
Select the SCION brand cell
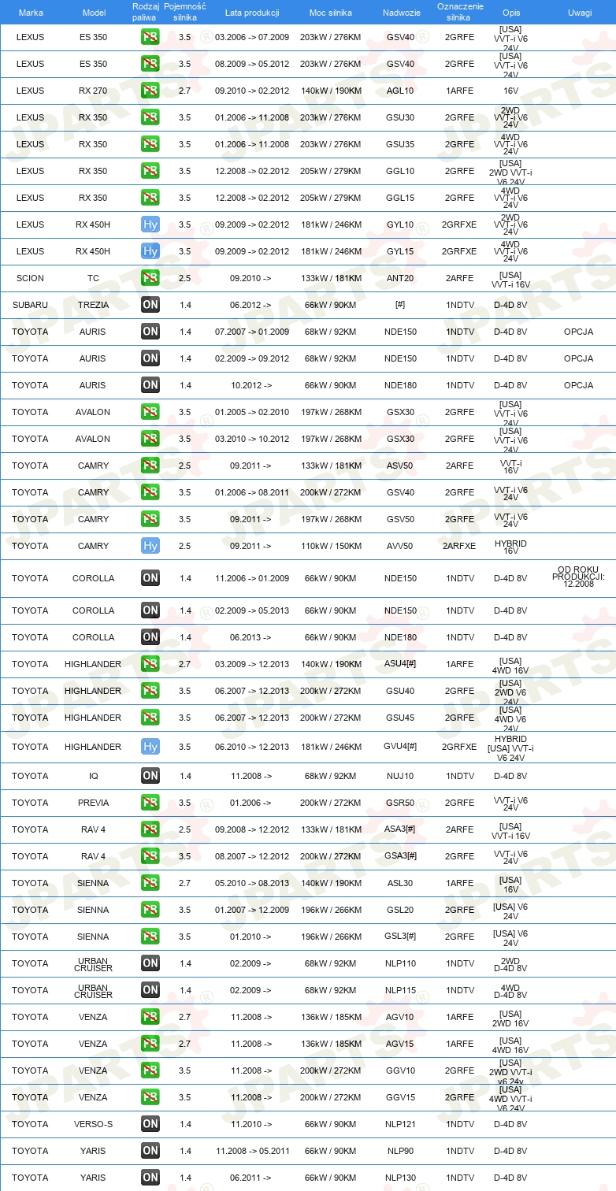point(31,278)
